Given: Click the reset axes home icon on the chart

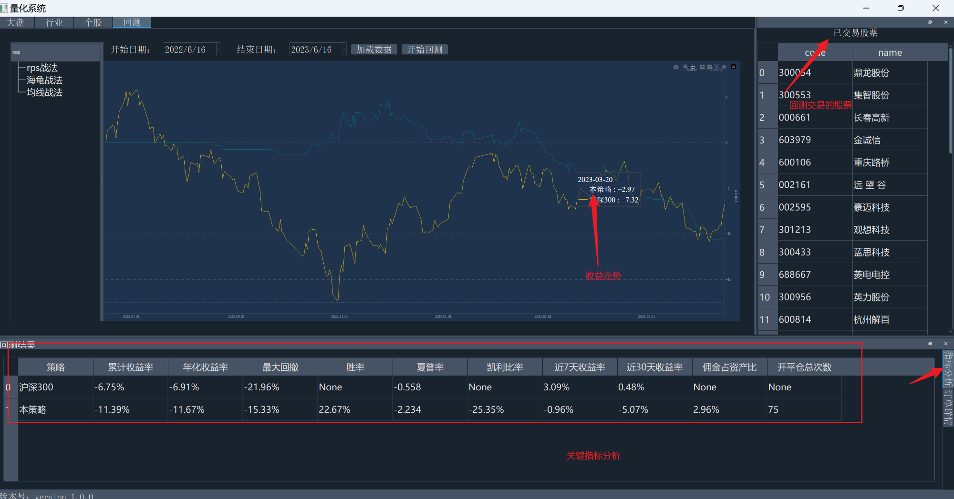Looking at the screenshot, I should tap(724, 67).
